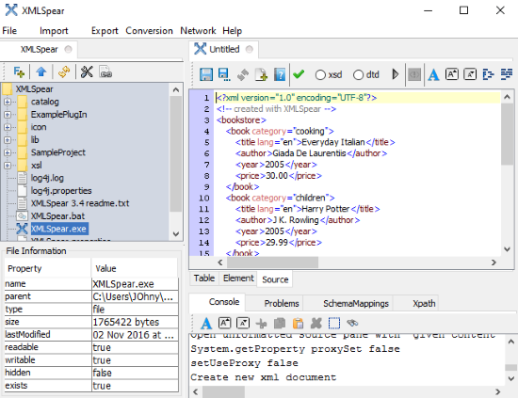Click the project tree scroll down arrow

pos(176,234)
